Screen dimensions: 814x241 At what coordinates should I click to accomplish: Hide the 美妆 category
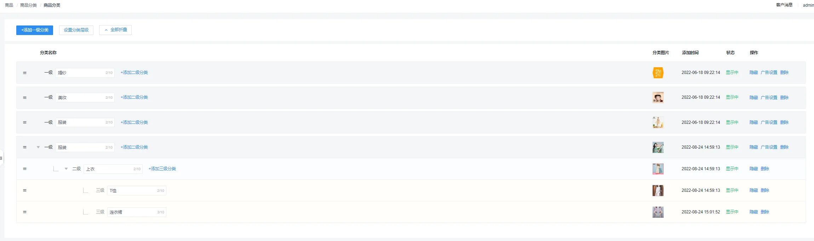point(753,97)
